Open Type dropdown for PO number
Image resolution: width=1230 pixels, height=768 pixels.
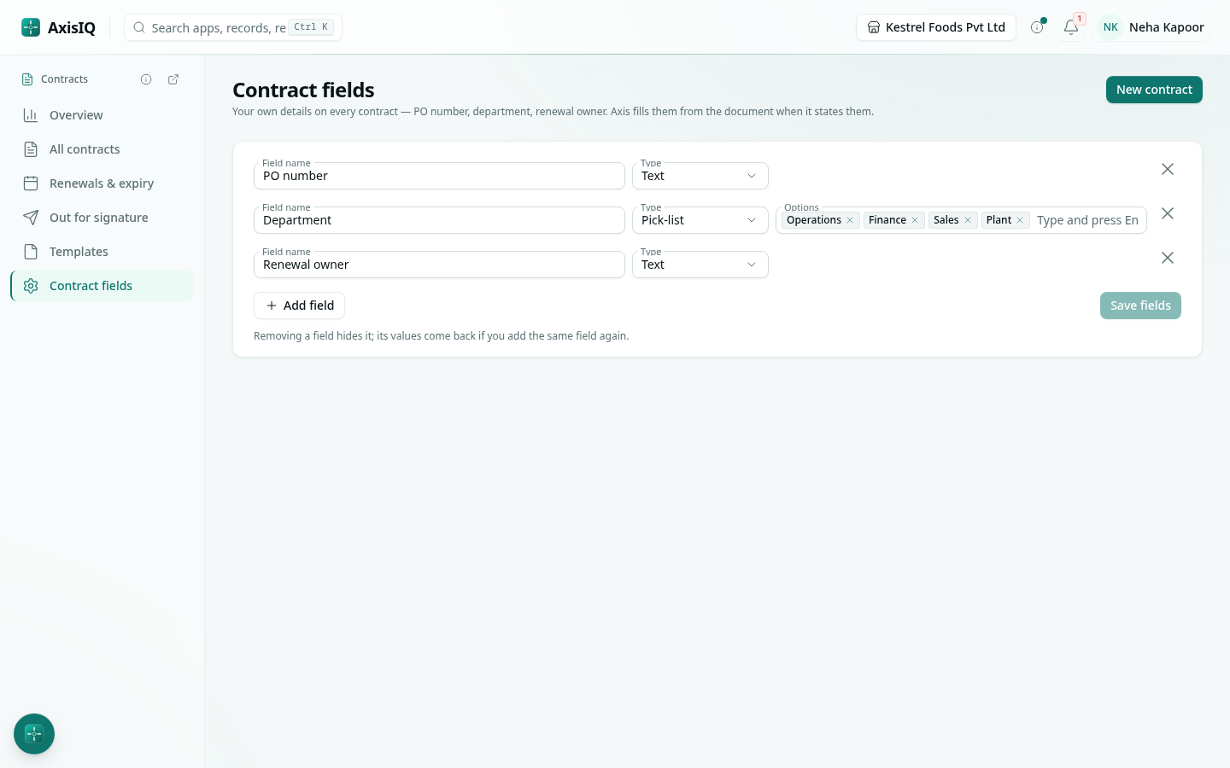click(x=700, y=176)
